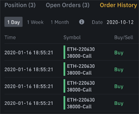This screenshot has width=139, height=114.
Task: Switch to the Position (3) tab
Action: (20, 5)
